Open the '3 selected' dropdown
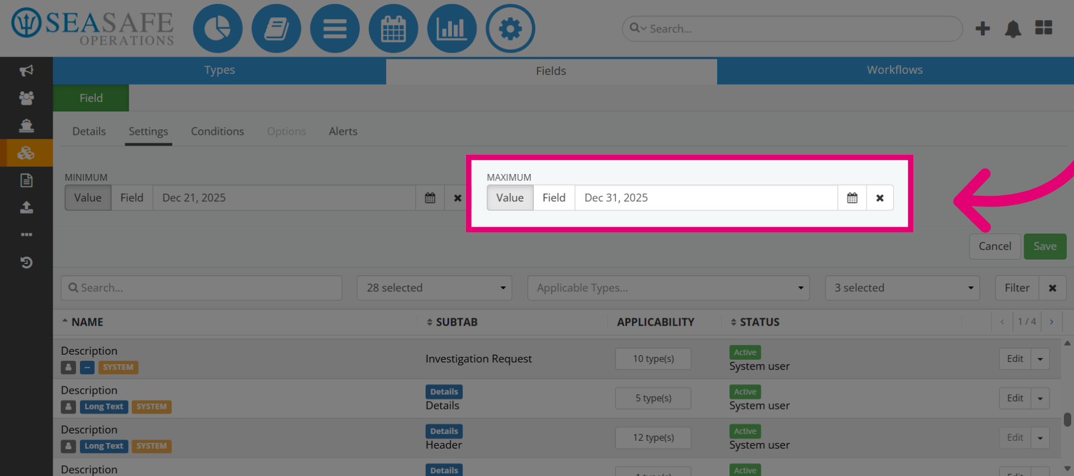Image resolution: width=1074 pixels, height=476 pixels. click(x=902, y=288)
